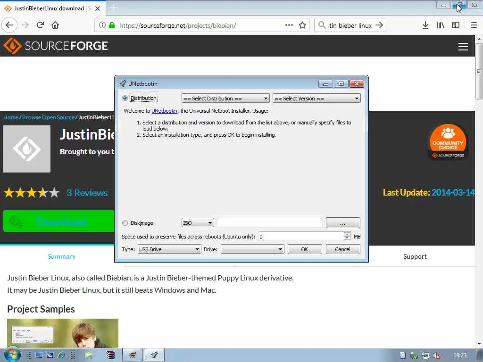The image size is (483, 362).
Task: Click the green padlock security icon
Action: pyautogui.click(x=111, y=25)
